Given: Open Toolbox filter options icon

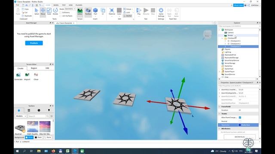Looking at the screenshot, I should [52, 116].
